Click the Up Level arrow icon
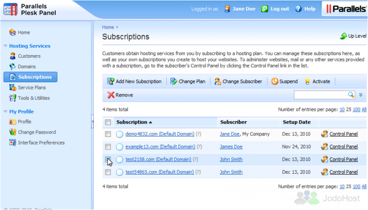 pos(343,36)
